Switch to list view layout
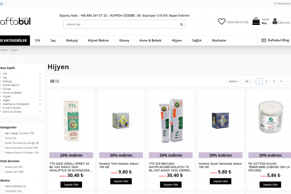This screenshot has height=194, width=291. [x=57, y=81]
